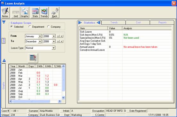Click the 12 Mth column header
The height and width of the screenshot is (117, 177).
click(x=57, y=66)
